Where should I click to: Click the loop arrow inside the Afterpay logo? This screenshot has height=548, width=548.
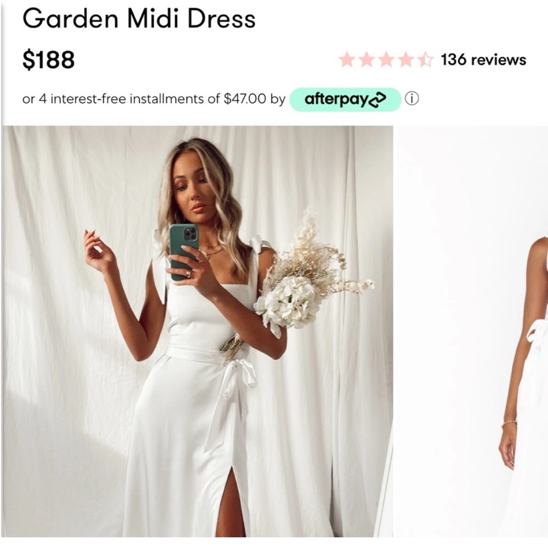pos(378,99)
